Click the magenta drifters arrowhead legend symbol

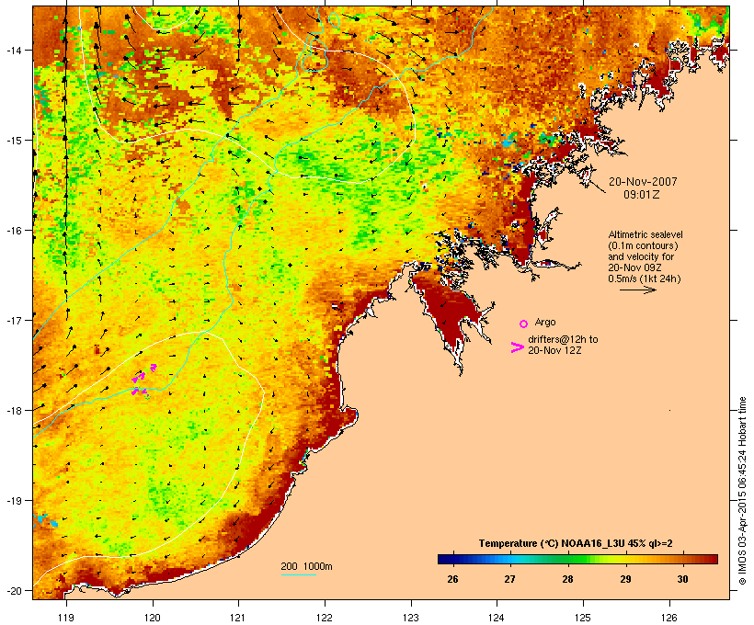[517, 347]
